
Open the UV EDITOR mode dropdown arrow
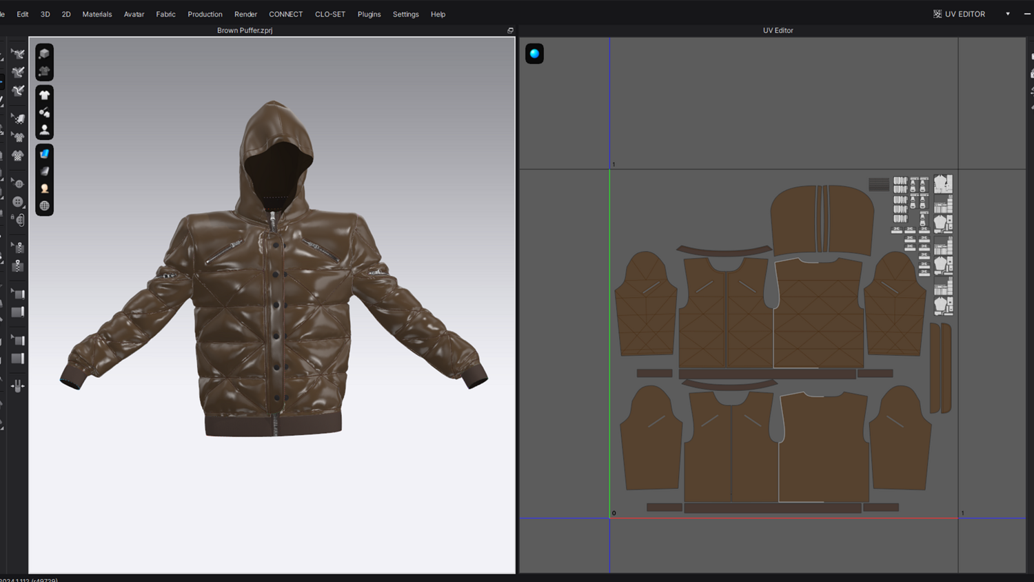(x=1007, y=14)
